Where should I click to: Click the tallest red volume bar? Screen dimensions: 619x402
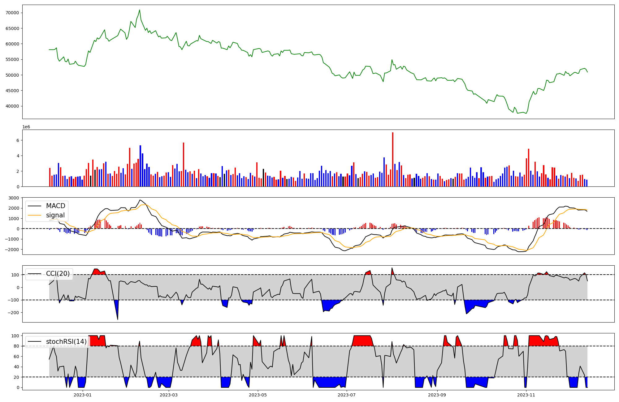click(393, 159)
